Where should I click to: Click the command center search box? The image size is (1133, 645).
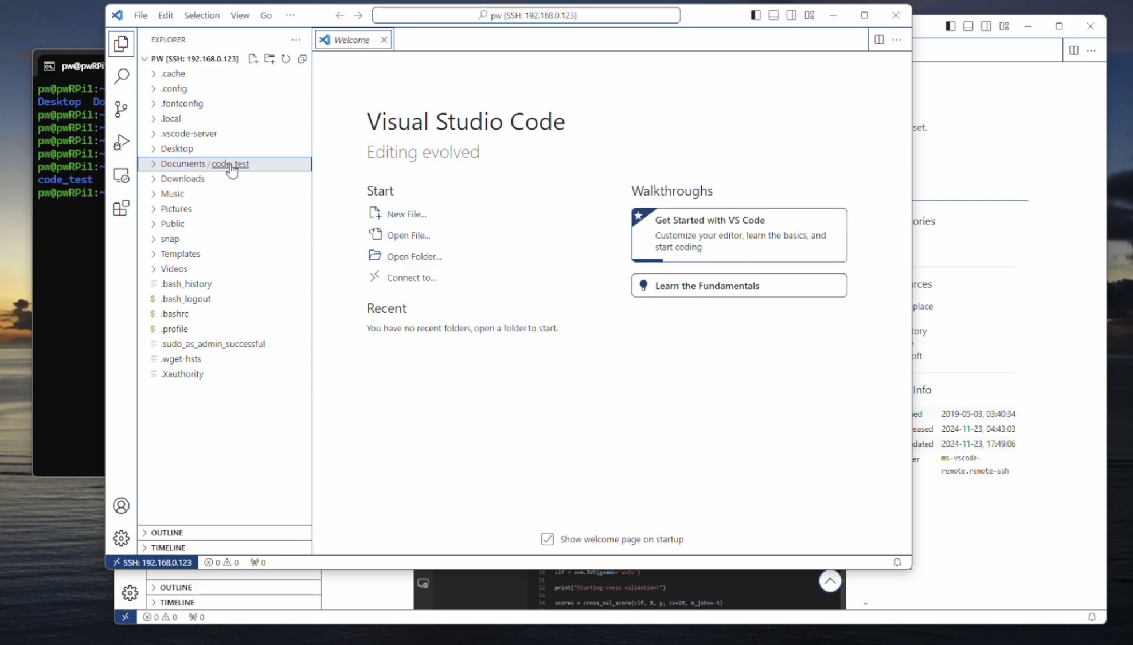(526, 15)
